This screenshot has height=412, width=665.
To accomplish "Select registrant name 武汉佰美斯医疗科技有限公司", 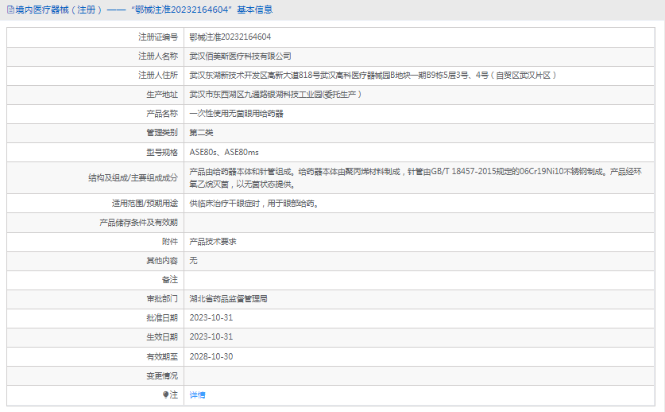I will (240, 56).
